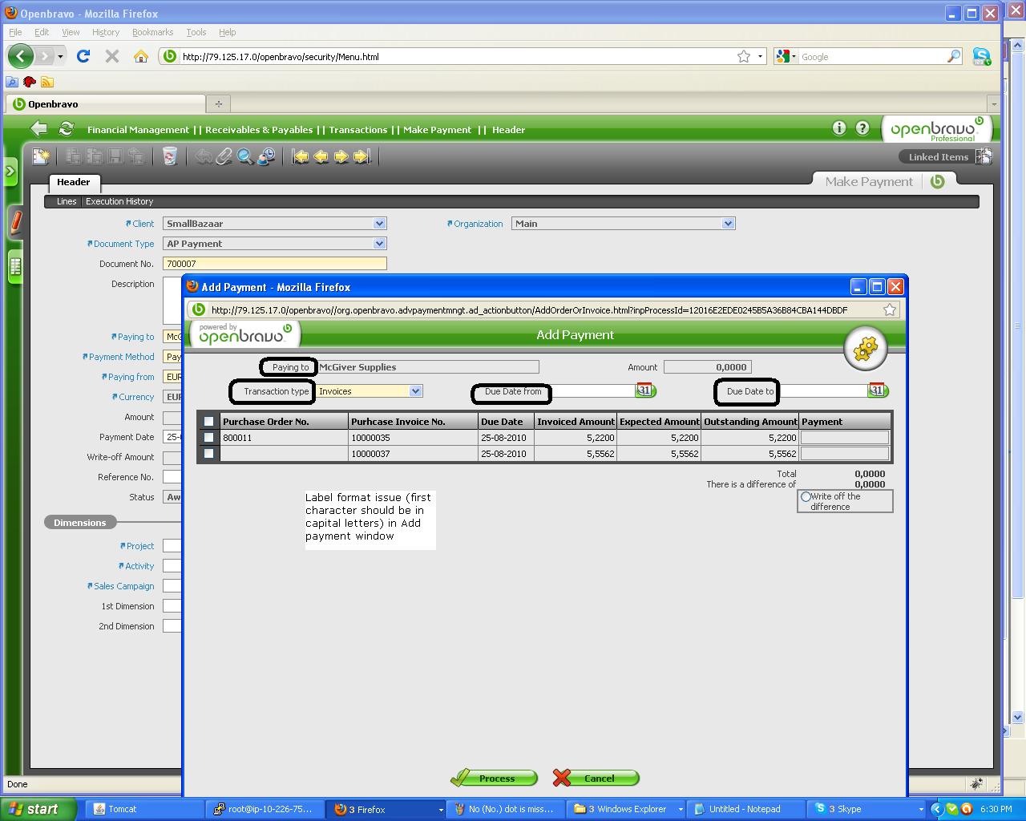Switch to the Lines tab

point(67,201)
